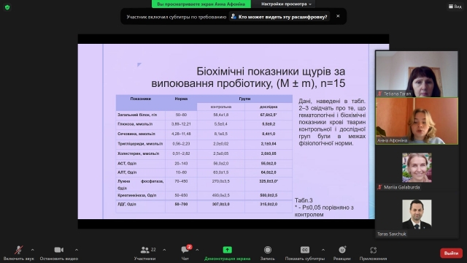467x263 pixels.
Task: Click norm value 50–700 in ЛДГ row
Action: [x=181, y=205]
